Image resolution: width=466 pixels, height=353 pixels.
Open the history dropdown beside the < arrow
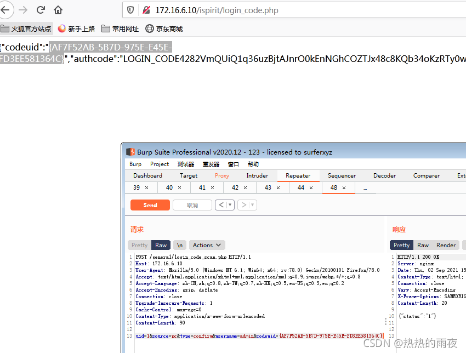[x=230, y=204]
